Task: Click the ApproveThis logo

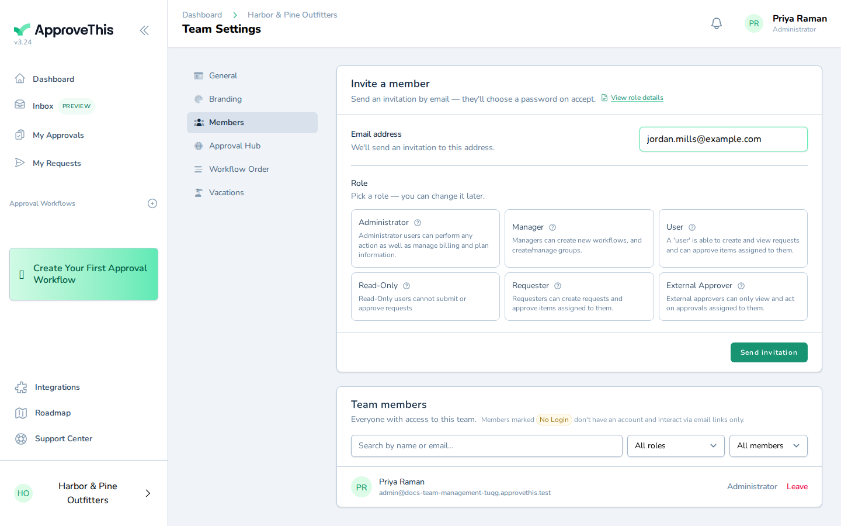Action: pyautogui.click(x=64, y=30)
